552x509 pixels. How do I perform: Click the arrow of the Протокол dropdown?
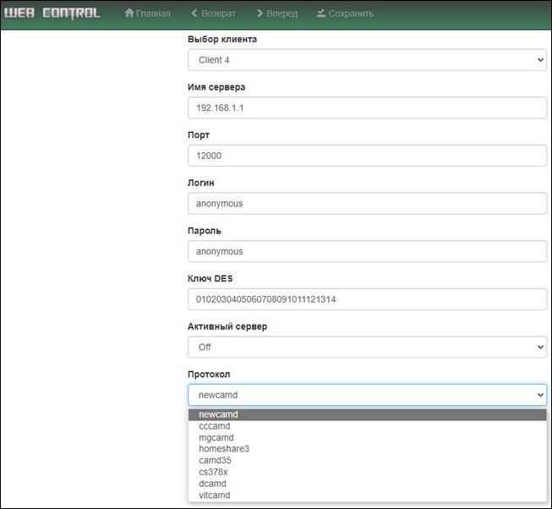[540, 395]
